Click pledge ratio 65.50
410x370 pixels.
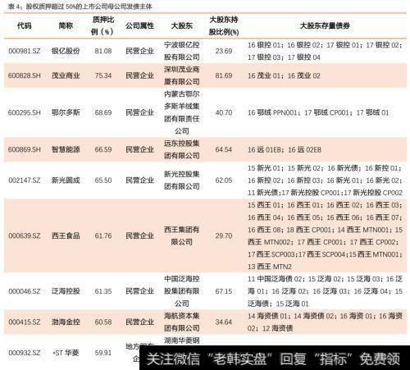(x=103, y=180)
